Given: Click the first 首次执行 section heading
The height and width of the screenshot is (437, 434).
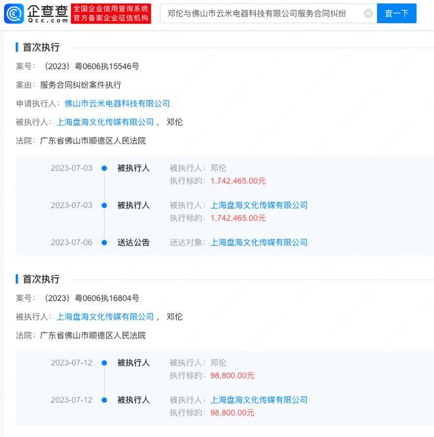Looking at the screenshot, I should 41,47.
